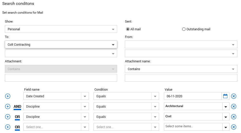Open the second From dropdown
The width and height of the screenshot is (241, 133).
(x=181, y=53)
